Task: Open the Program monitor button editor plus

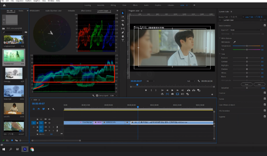Action: [212, 94]
